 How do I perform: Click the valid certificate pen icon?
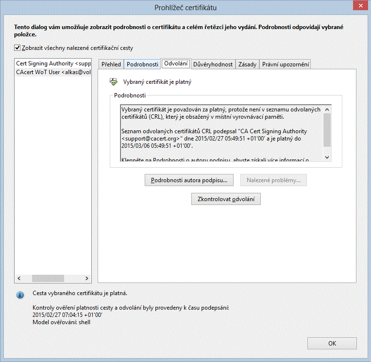(x=114, y=82)
